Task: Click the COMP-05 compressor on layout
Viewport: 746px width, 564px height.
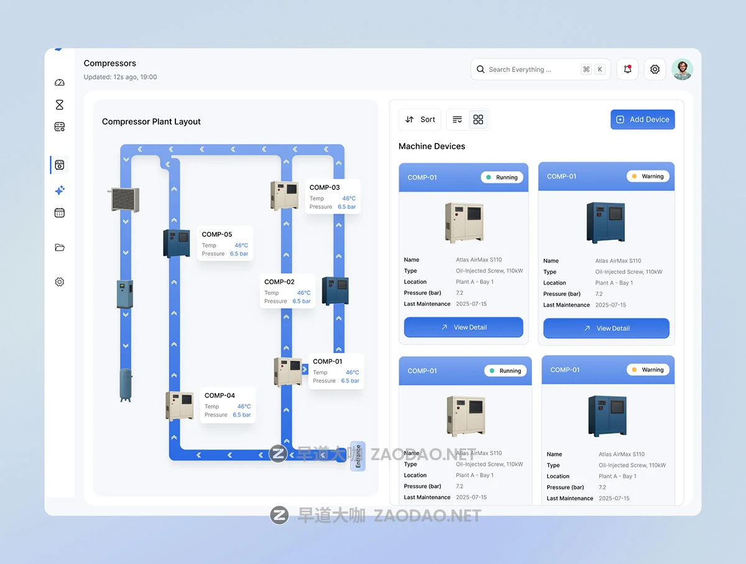Action: click(x=176, y=243)
